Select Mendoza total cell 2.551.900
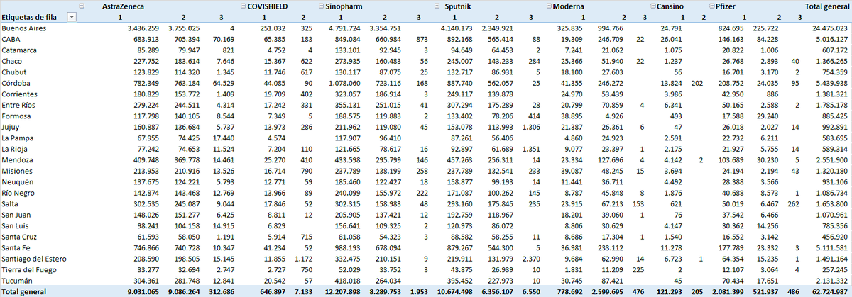The height and width of the screenshot is (297, 852). point(831,159)
